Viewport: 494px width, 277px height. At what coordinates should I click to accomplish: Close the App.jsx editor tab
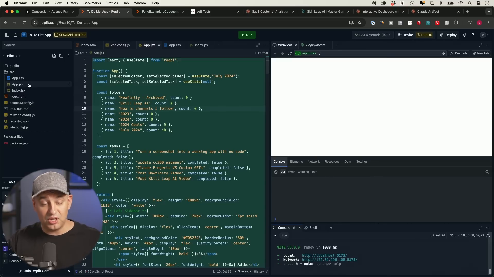point(159,45)
